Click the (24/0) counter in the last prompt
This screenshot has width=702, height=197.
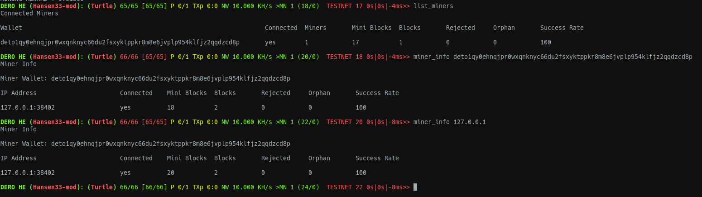[x=308, y=187]
